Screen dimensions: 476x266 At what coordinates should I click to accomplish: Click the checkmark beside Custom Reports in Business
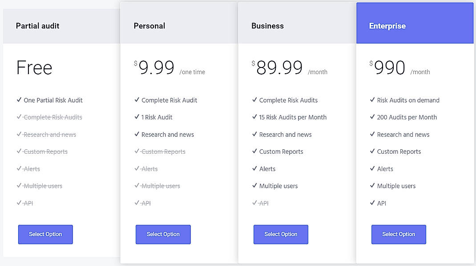pos(254,151)
